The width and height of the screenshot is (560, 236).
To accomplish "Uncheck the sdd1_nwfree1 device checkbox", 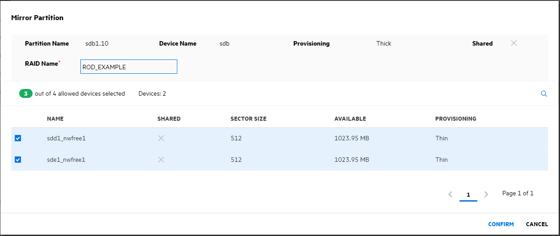I will 18,139.
